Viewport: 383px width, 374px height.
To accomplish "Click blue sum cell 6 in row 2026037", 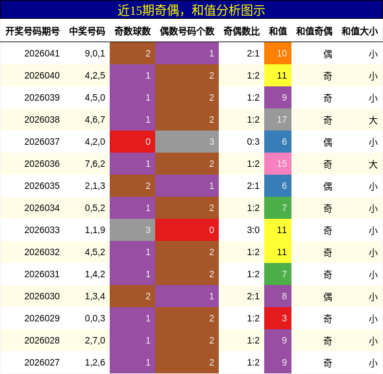I will click(x=278, y=142).
